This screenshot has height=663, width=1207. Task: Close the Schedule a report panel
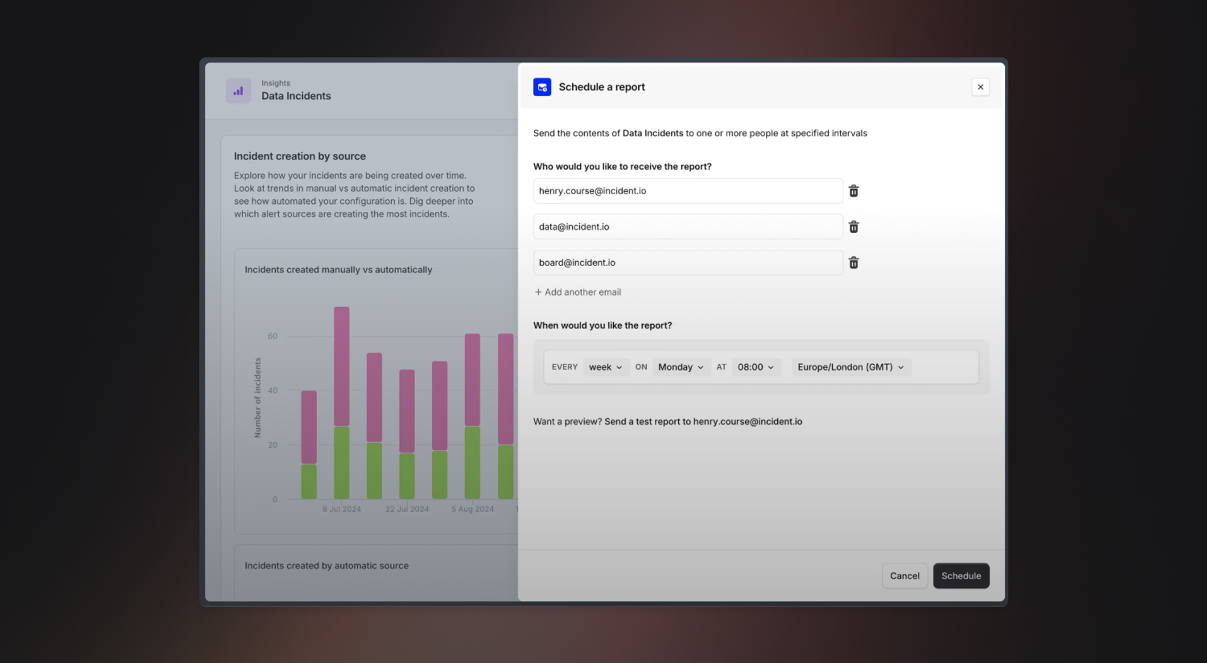point(980,87)
